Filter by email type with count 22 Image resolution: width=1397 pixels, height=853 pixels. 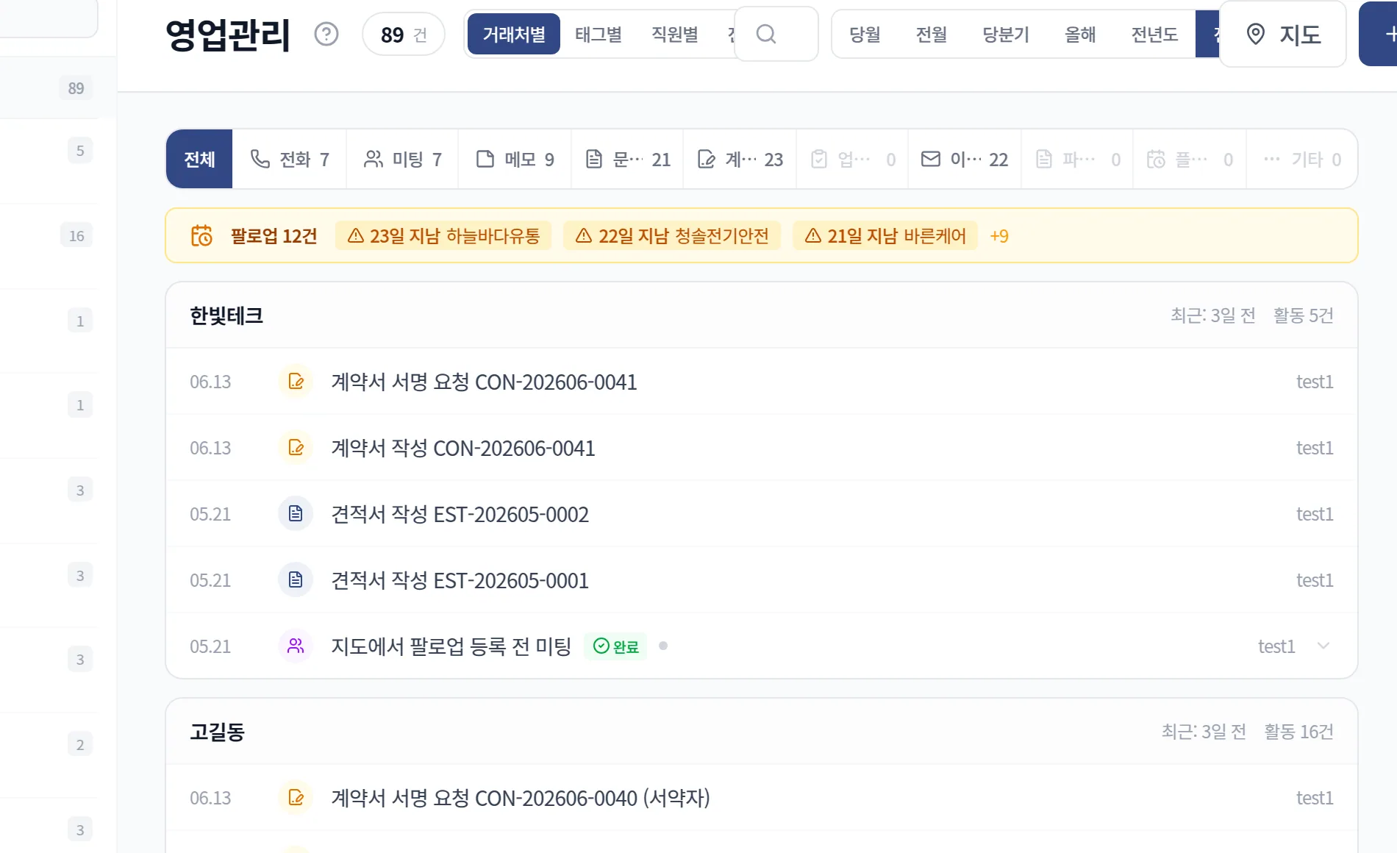click(965, 159)
